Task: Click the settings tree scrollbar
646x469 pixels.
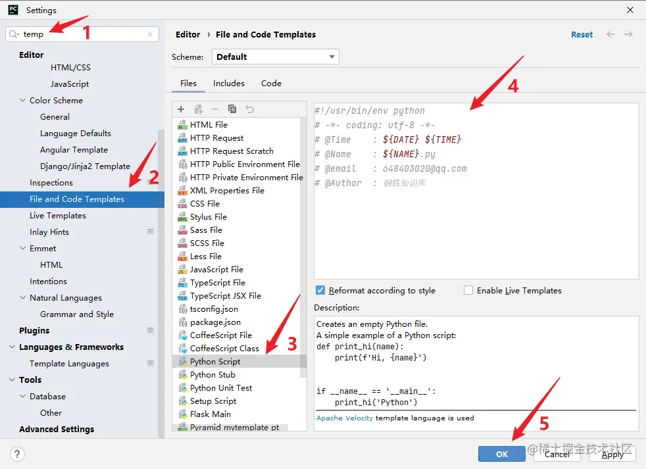Action: coord(161,284)
